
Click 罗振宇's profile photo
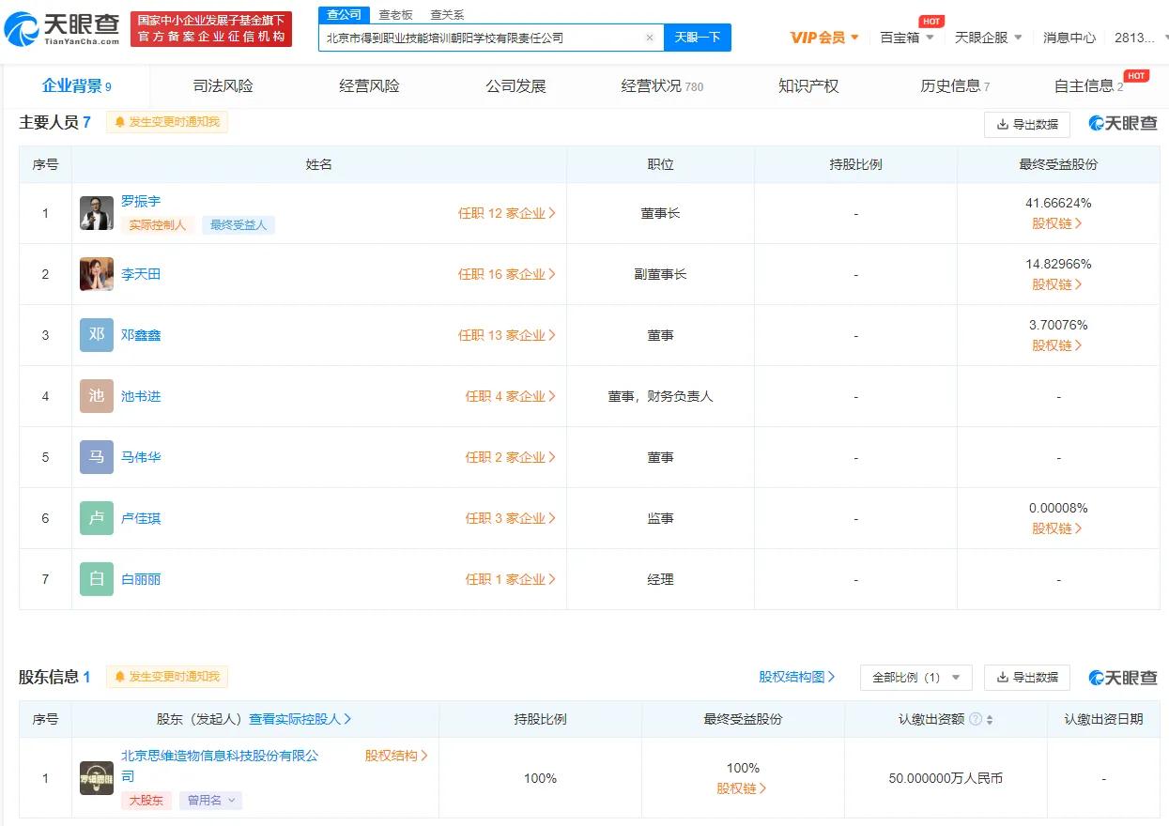tap(97, 213)
